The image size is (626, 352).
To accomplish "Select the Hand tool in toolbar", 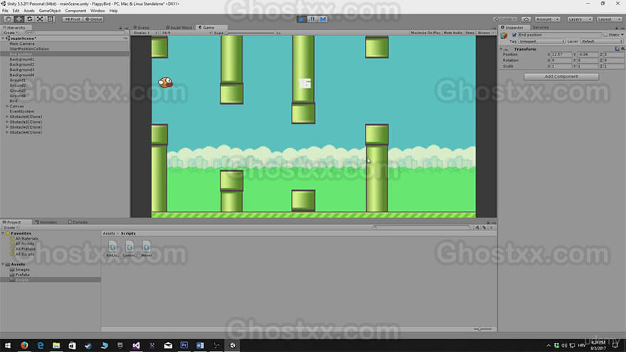I will pyautogui.click(x=8, y=19).
